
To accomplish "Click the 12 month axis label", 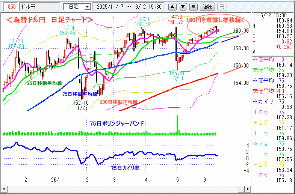I will [x=24, y=180].
